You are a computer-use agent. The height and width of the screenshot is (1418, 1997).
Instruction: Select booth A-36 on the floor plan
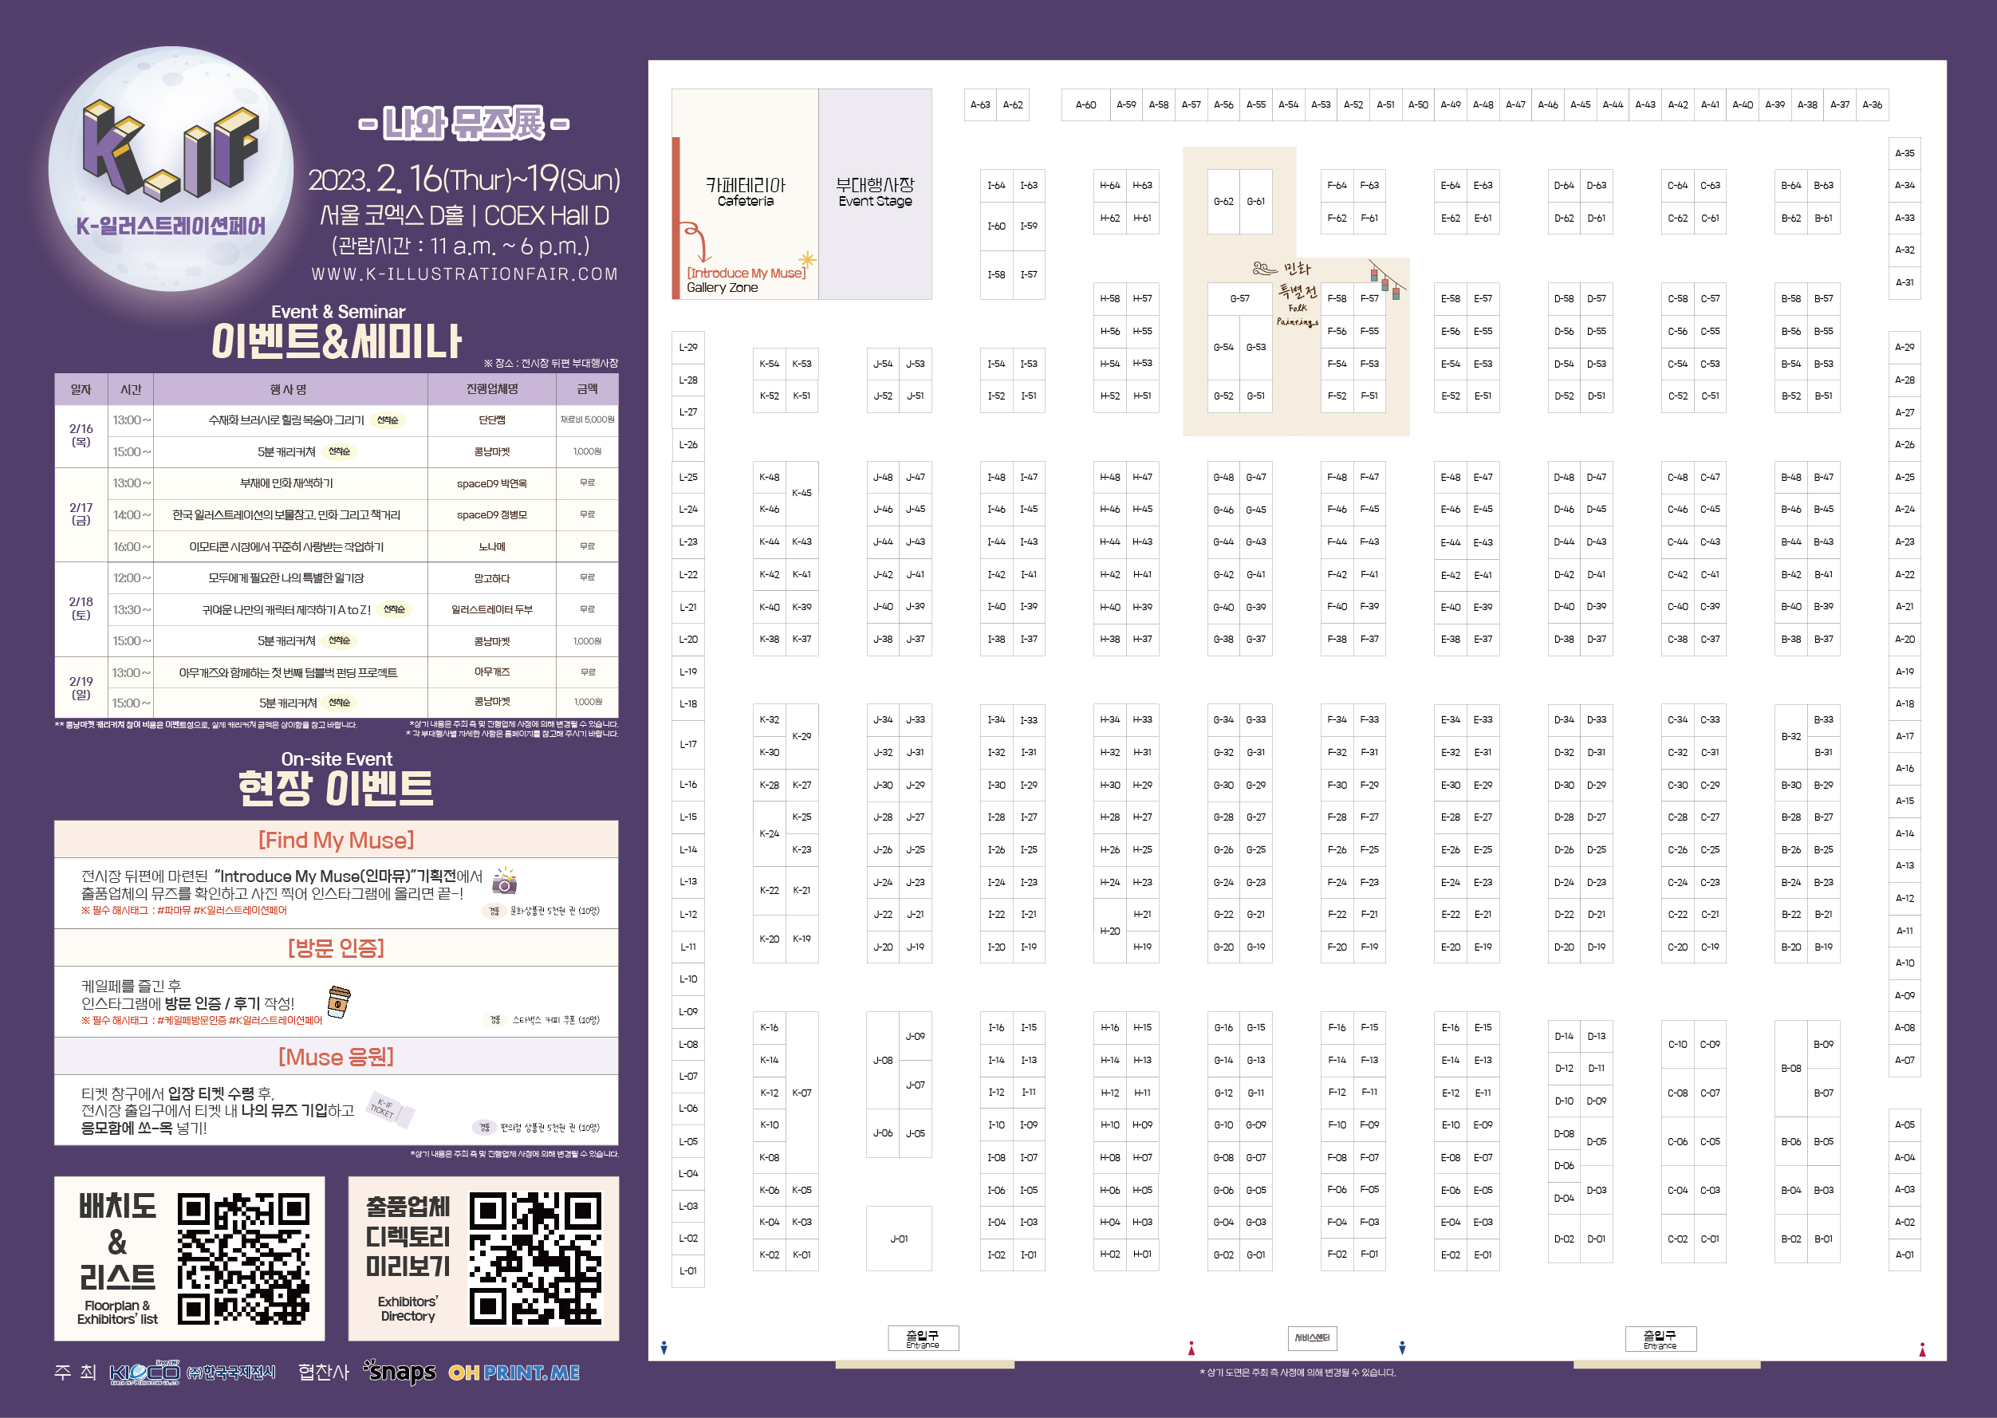(x=1872, y=104)
